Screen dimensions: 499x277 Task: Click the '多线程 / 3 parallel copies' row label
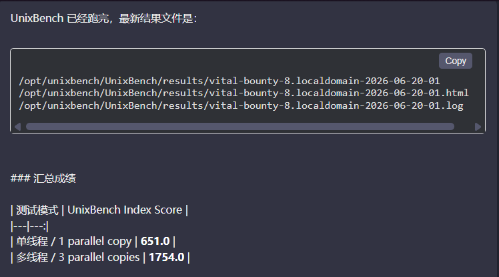coord(77,257)
